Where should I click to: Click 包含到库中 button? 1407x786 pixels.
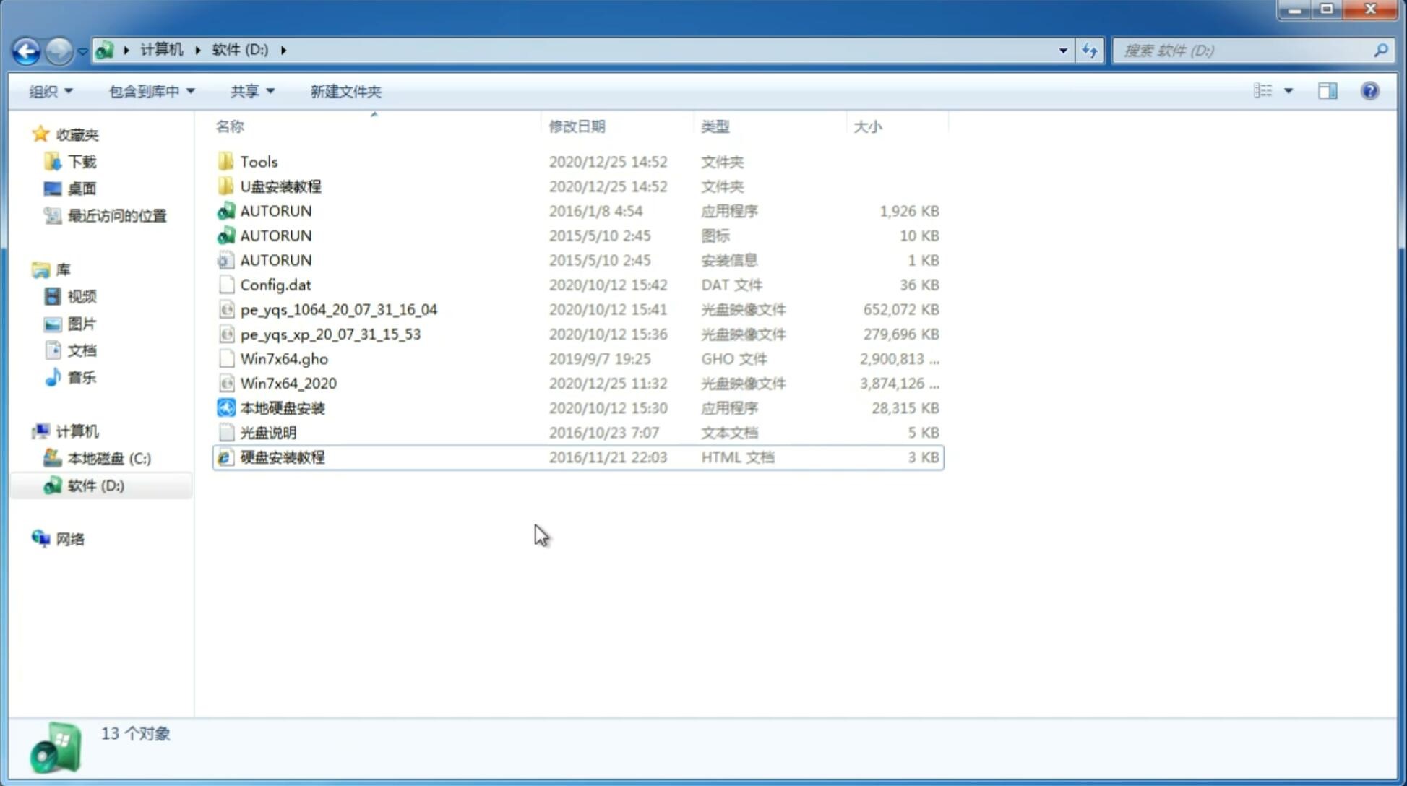(150, 91)
